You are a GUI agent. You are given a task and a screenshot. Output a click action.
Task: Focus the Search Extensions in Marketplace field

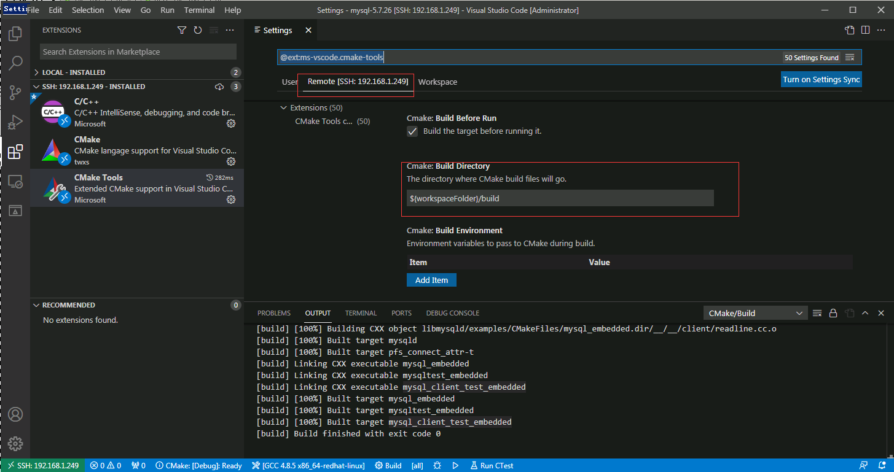pyautogui.click(x=138, y=52)
